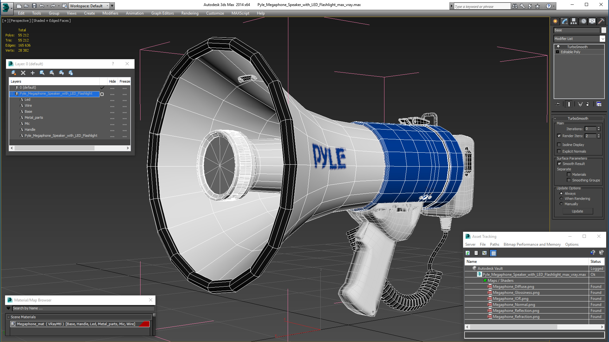Click Configure Modifier Sets icon
This screenshot has width=609, height=342.
599,104
